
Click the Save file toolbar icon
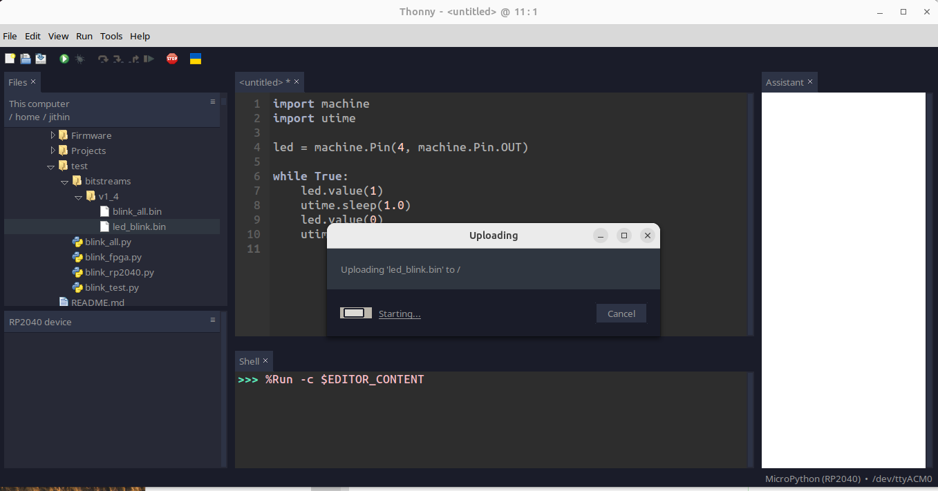pos(41,59)
